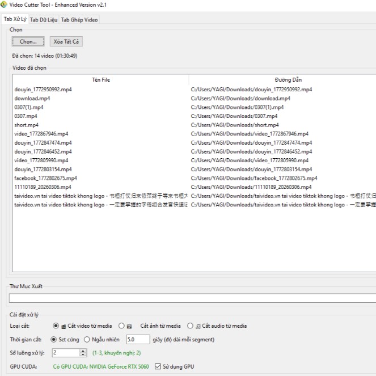Select the "Cắt video từ media" radio option
This screenshot has height=376, width=376.
tap(56, 326)
